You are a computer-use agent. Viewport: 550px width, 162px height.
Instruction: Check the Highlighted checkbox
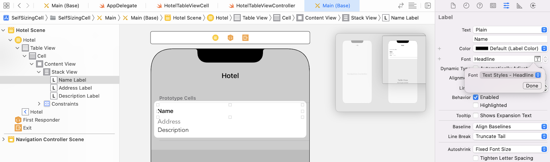point(476,105)
